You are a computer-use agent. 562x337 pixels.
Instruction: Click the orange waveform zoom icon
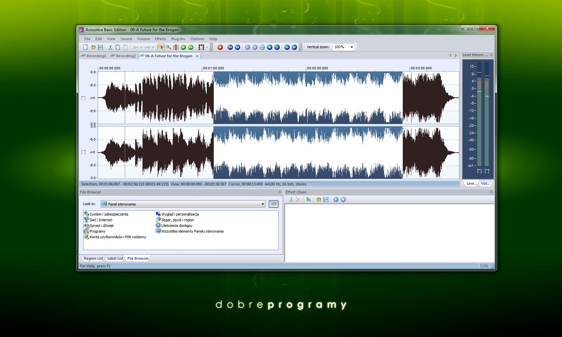(176, 47)
